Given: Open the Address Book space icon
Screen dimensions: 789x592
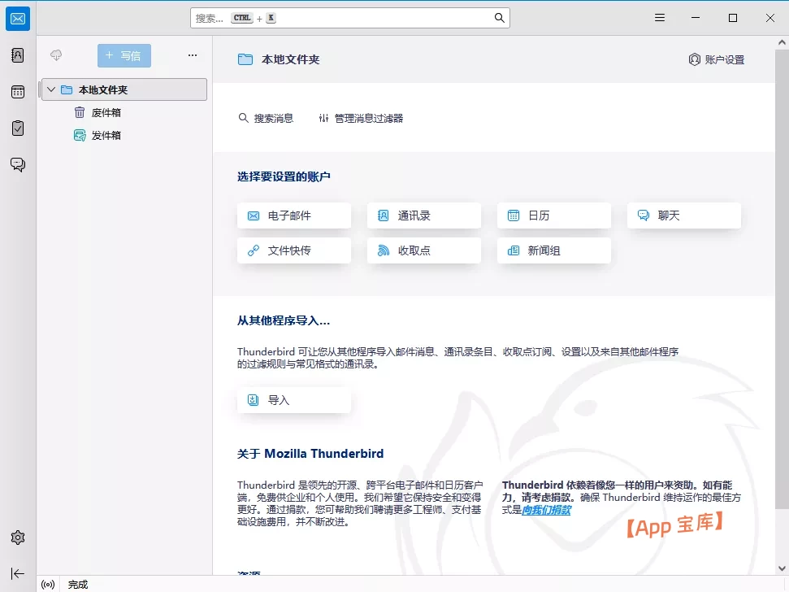Looking at the screenshot, I should click(17, 54).
